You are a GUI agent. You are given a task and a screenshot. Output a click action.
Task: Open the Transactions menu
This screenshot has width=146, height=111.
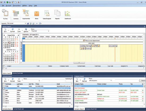17,6
